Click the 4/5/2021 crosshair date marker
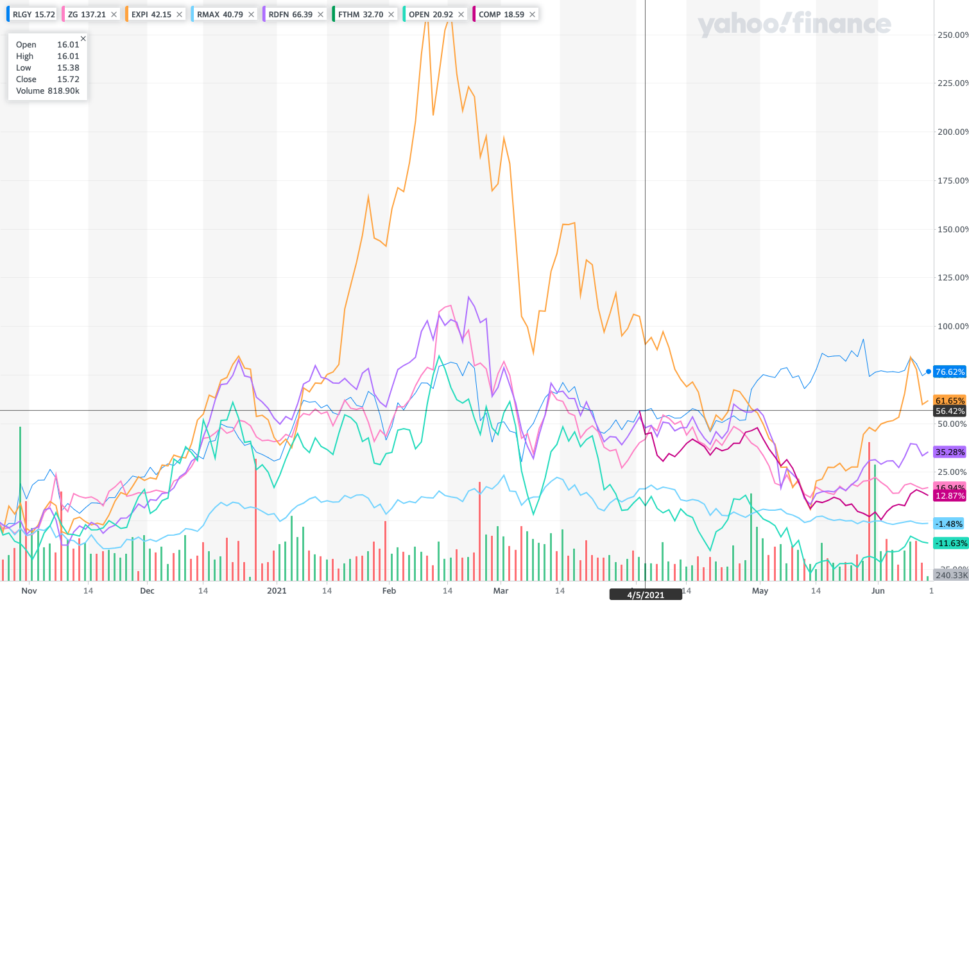The height and width of the screenshot is (969, 969). click(646, 595)
